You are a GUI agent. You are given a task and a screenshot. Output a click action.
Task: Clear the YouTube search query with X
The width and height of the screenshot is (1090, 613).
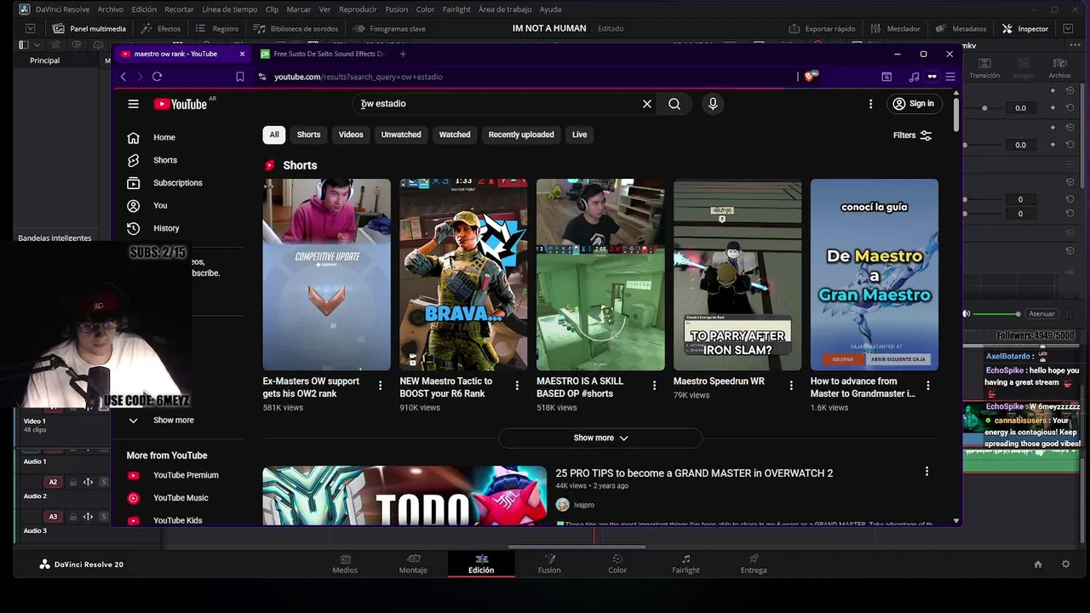point(647,104)
